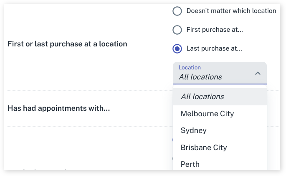Screen dimensions: 286x176
Task: Click the italic "All locations" value in the Location field
Action: (200, 77)
